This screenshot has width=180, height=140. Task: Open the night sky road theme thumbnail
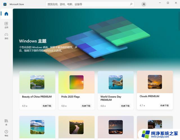[x=116, y=127]
